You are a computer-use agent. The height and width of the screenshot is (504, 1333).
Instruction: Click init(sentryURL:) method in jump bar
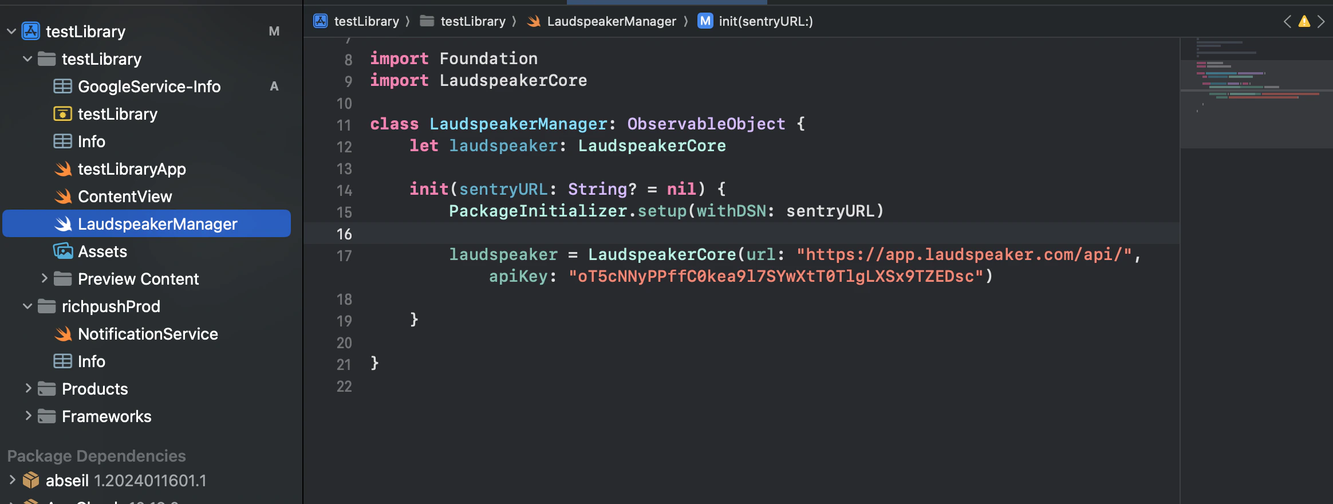coord(766,21)
